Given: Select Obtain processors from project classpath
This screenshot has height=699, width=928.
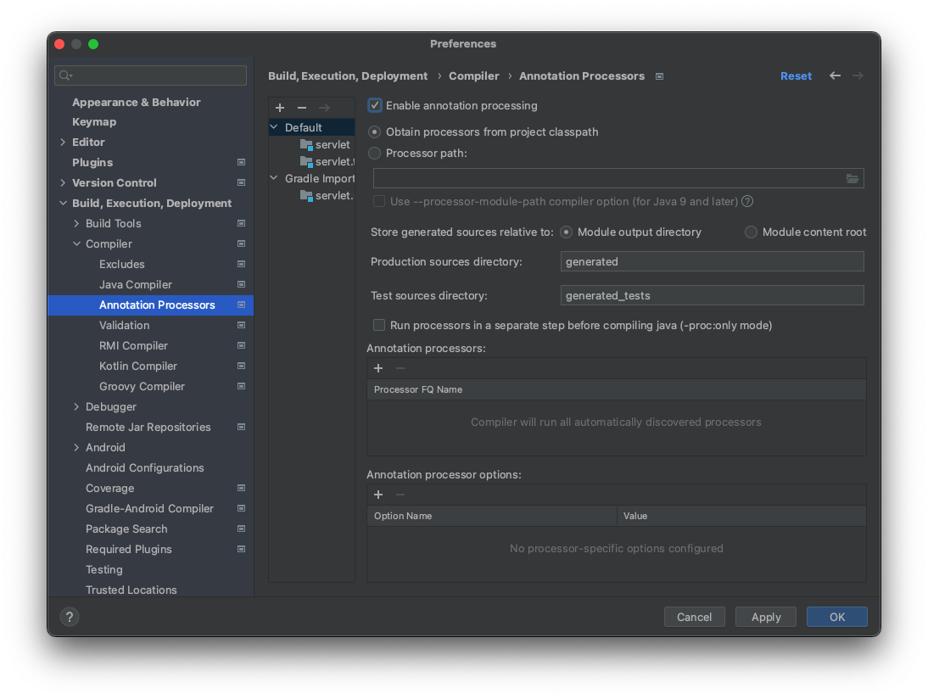Looking at the screenshot, I should (375, 132).
